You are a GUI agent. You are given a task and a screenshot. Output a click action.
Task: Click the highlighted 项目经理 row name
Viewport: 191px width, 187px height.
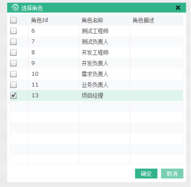pyautogui.click(x=92, y=95)
